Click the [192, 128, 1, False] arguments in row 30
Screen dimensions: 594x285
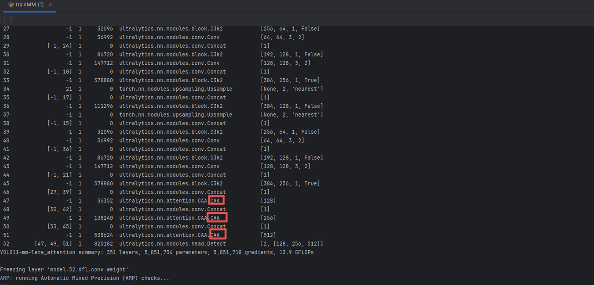coord(292,55)
